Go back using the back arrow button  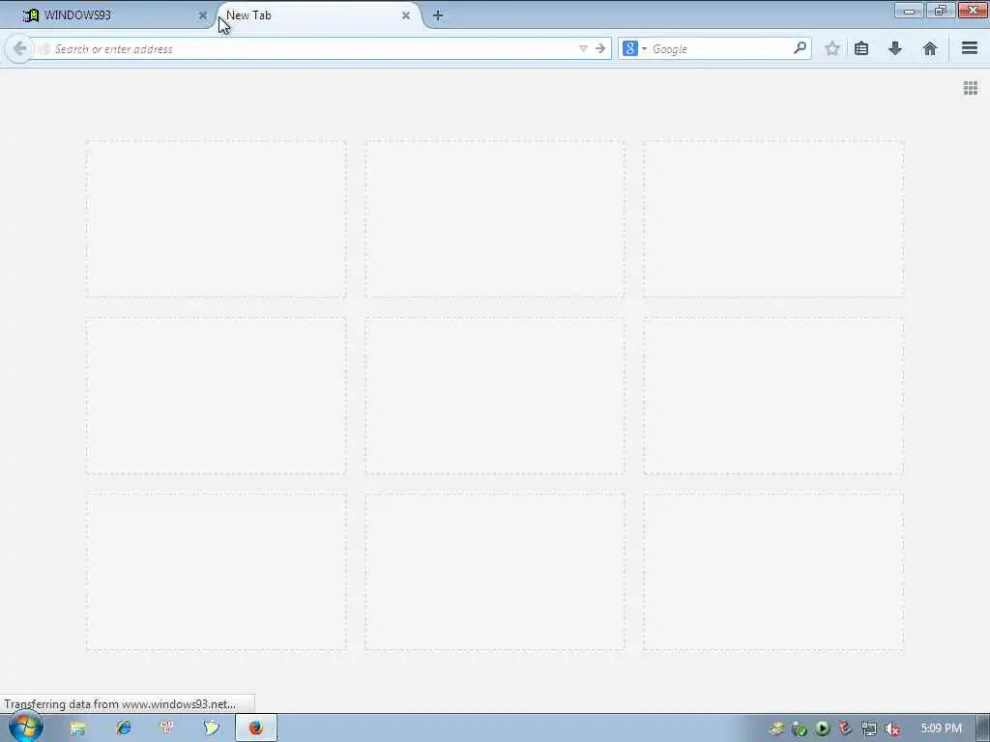(x=19, y=48)
